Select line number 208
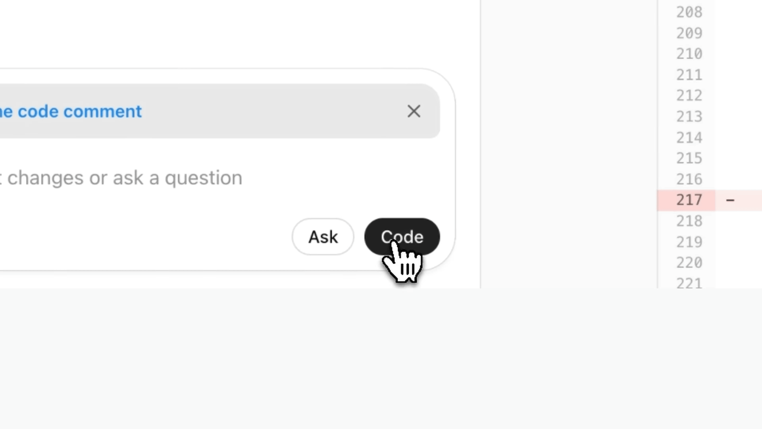Image resolution: width=762 pixels, height=429 pixels. (x=689, y=12)
